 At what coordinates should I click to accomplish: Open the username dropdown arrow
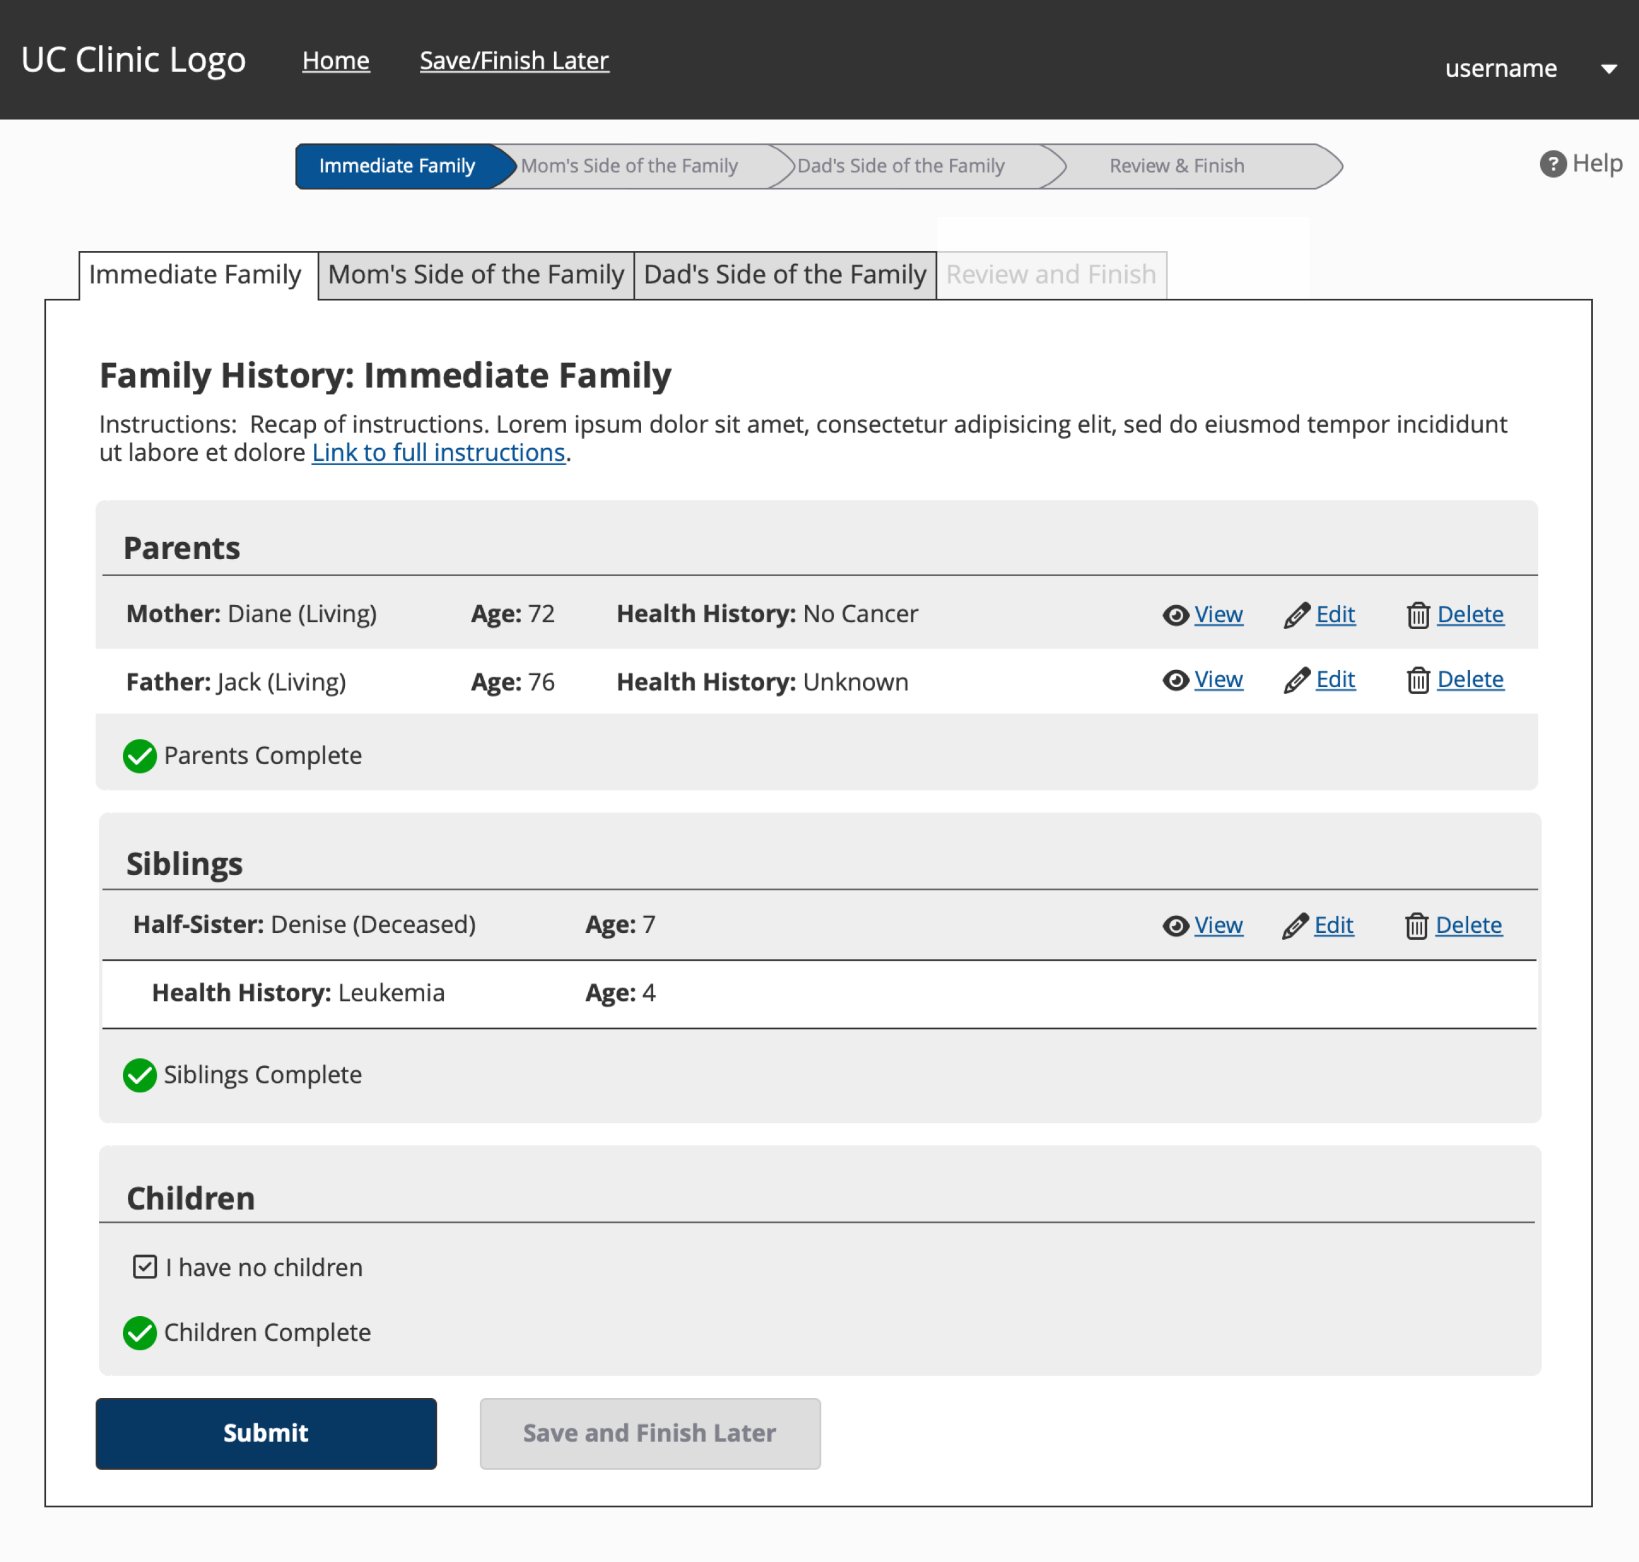click(x=1609, y=69)
